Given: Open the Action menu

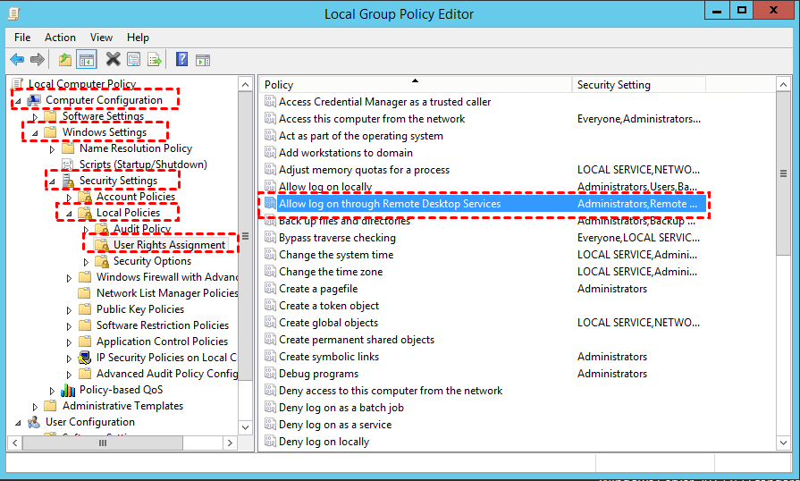Looking at the screenshot, I should pyautogui.click(x=60, y=38).
